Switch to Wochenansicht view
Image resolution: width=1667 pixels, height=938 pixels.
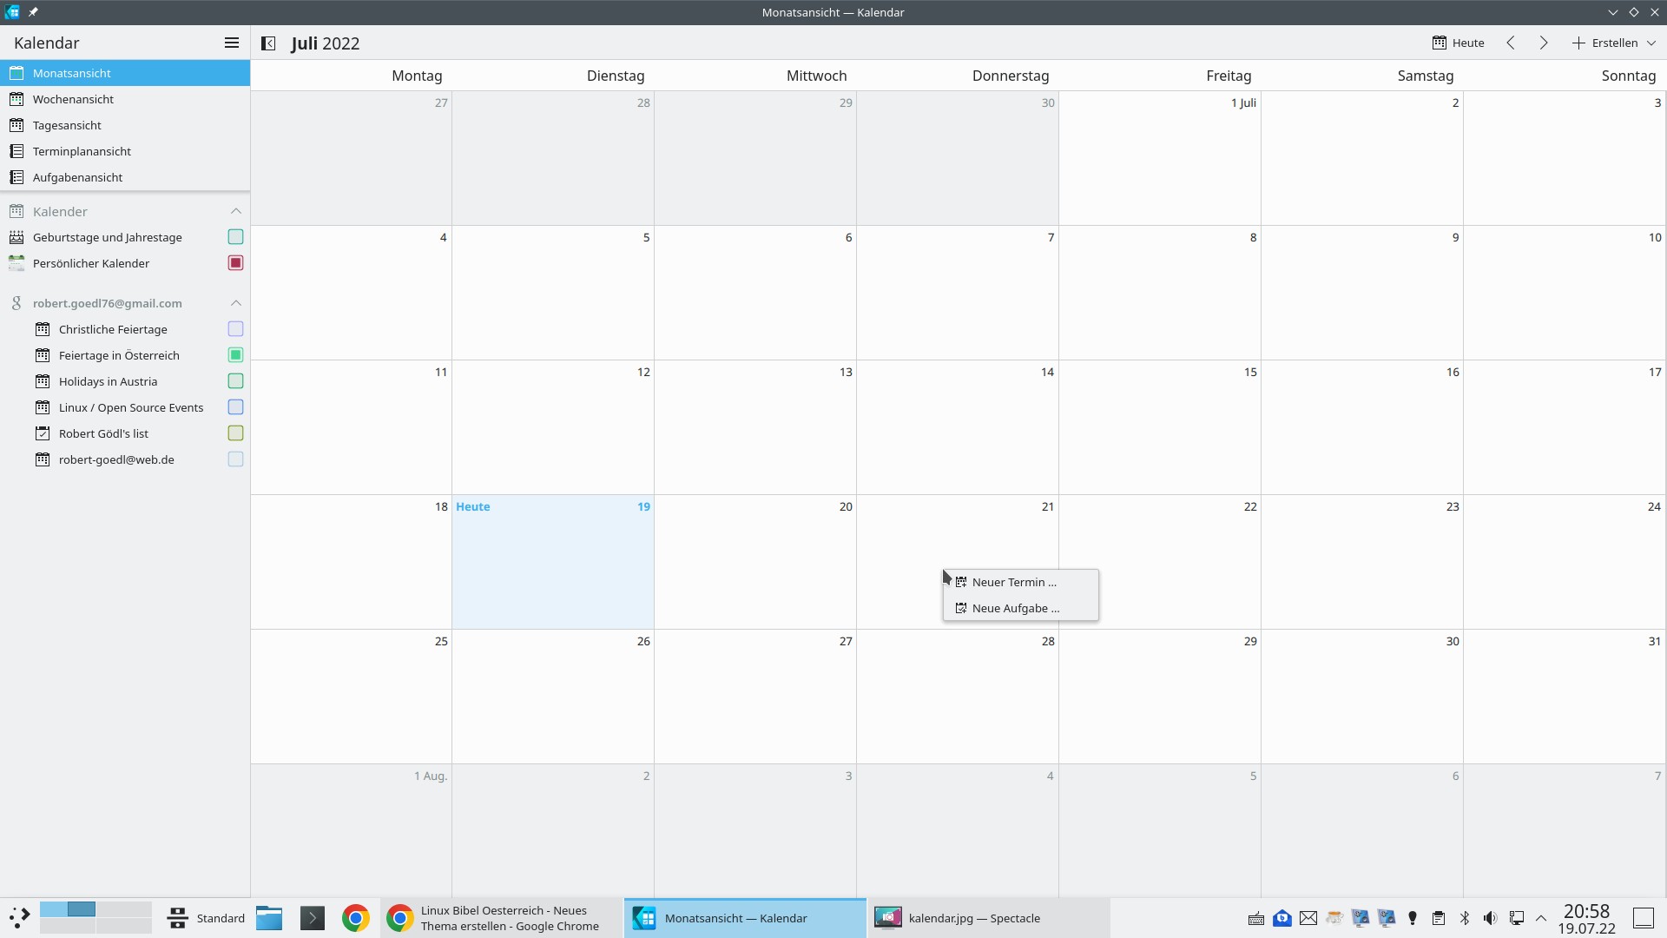pos(125,99)
